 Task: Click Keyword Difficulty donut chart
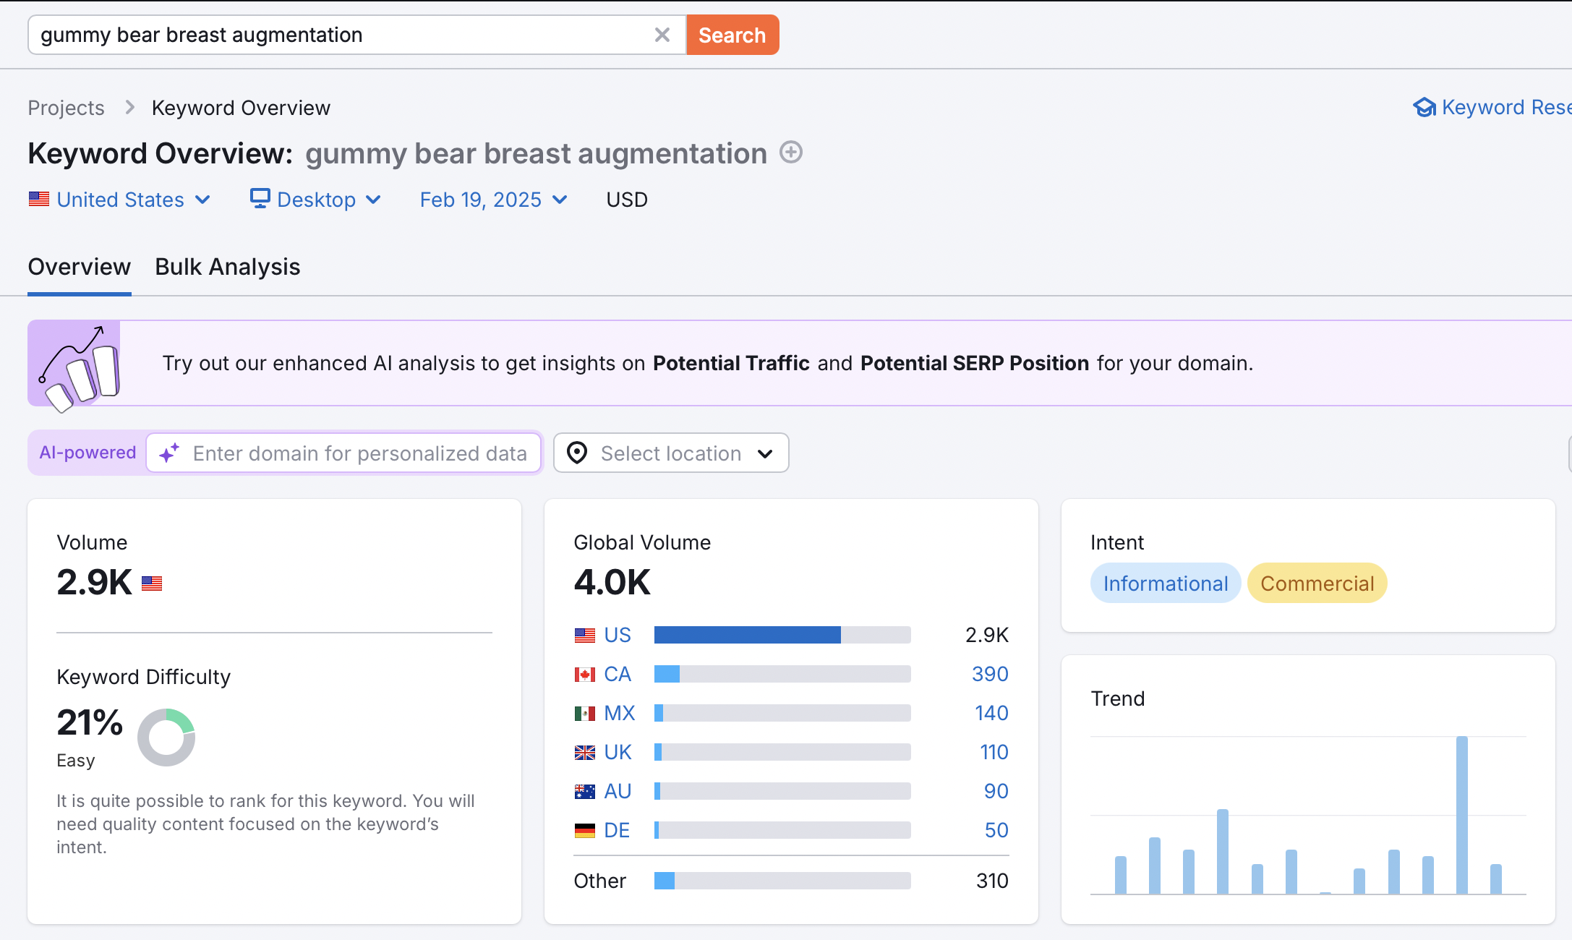pos(166,737)
